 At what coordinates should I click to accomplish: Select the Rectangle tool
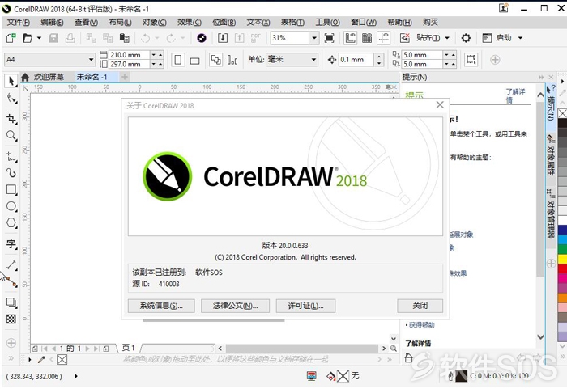click(11, 189)
